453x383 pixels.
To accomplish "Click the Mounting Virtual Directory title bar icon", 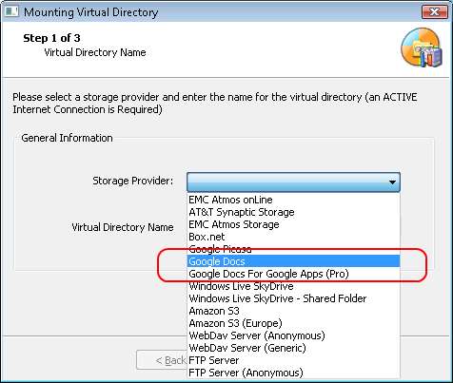I will coord(11,11).
